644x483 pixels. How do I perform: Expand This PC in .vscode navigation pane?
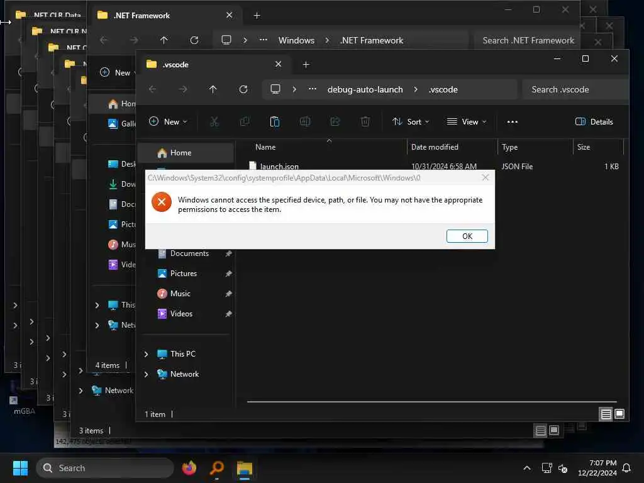(x=146, y=354)
